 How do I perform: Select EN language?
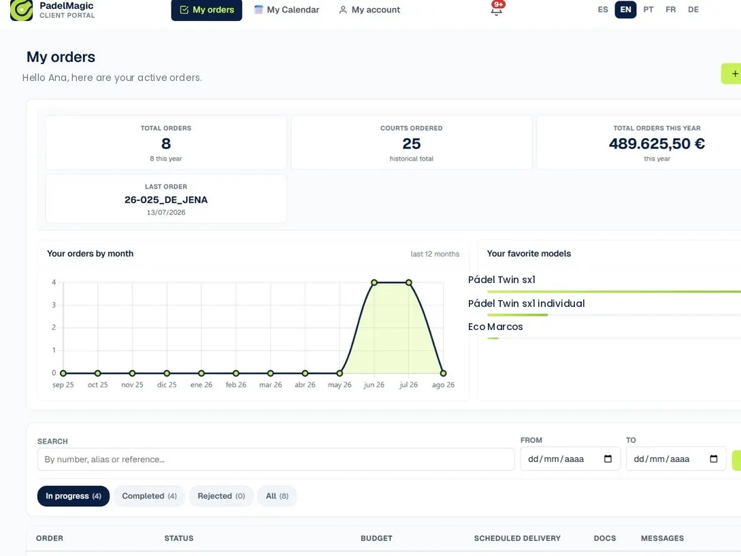[x=625, y=10]
